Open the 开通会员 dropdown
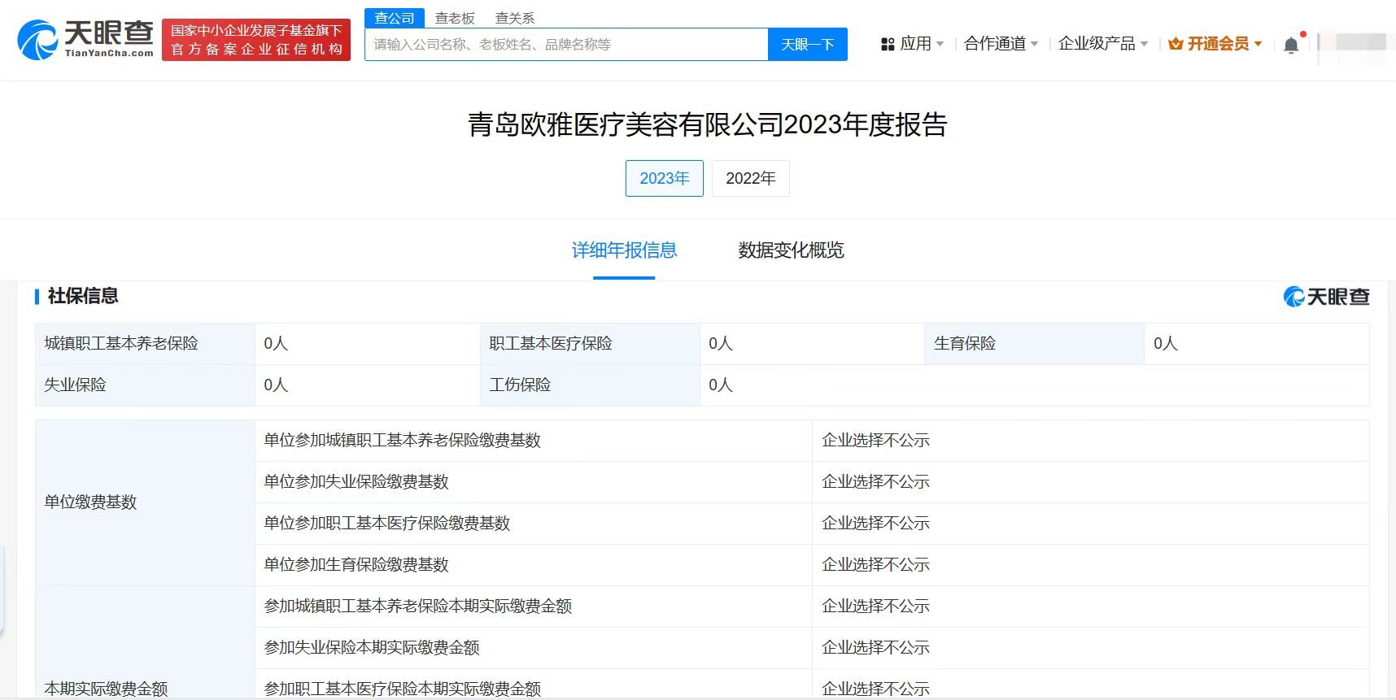The width and height of the screenshot is (1396, 700). tap(1224, 44)
